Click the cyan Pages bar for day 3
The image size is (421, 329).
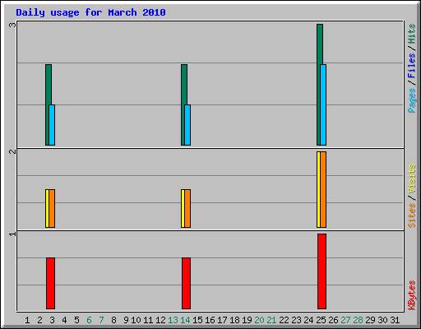click(52, 125)
